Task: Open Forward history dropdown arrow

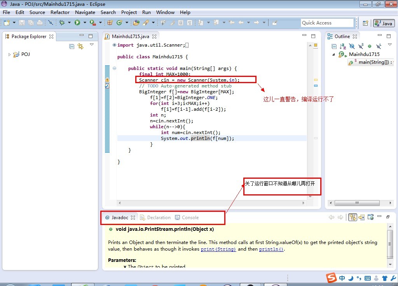Action: 264,23
